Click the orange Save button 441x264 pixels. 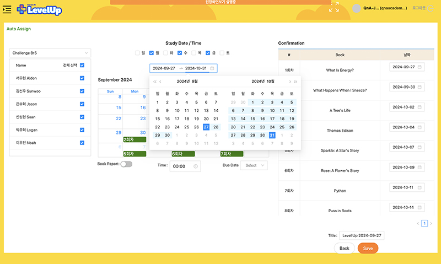(368, 249)
